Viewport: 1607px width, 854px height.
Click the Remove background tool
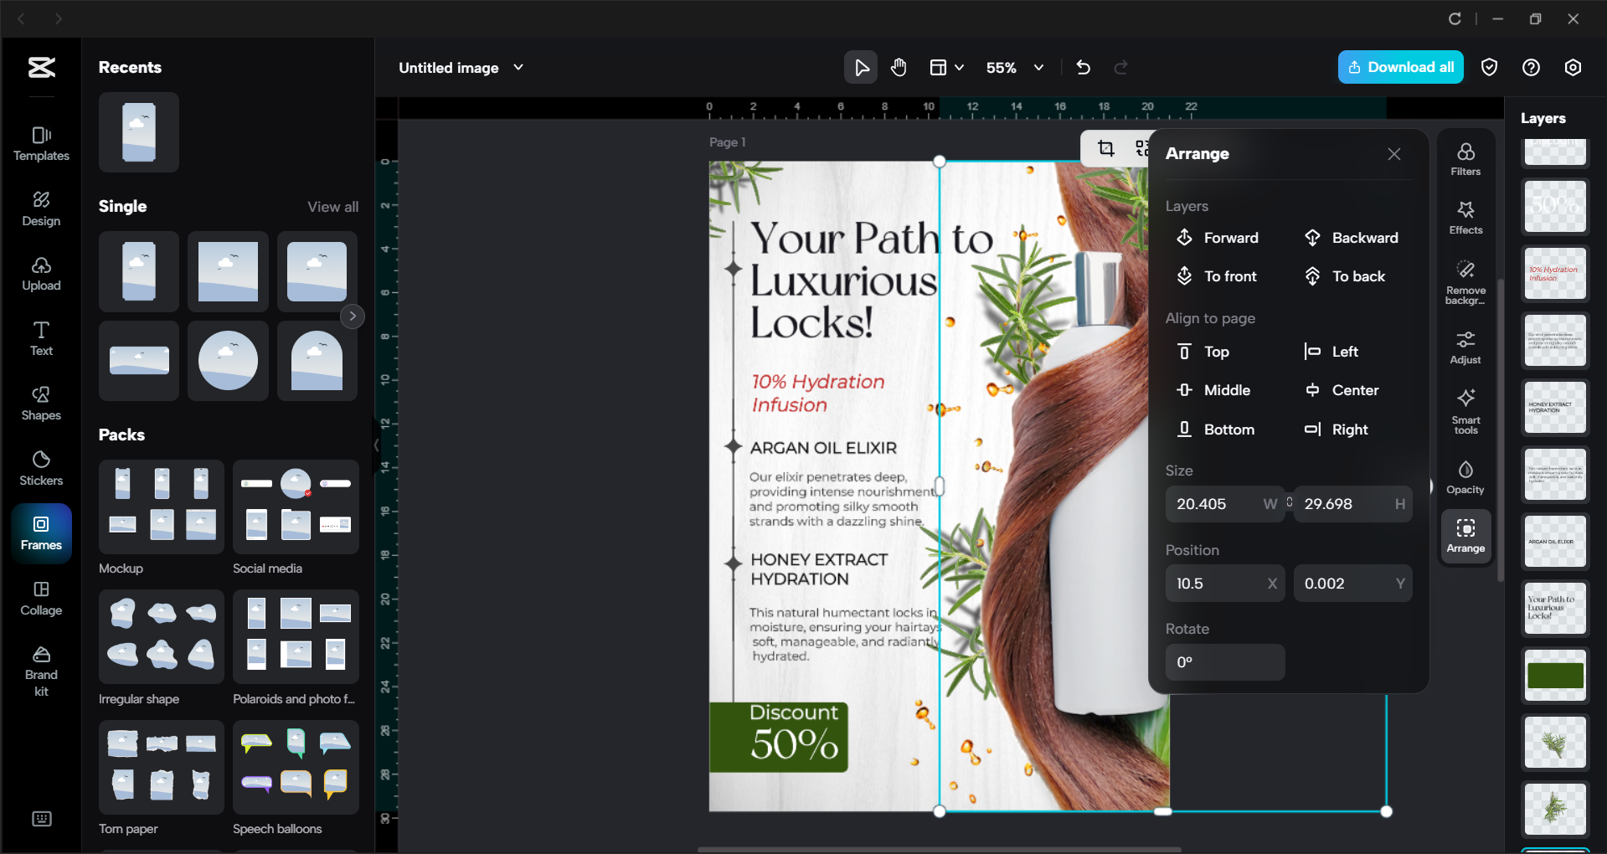pyautogui.click(x=1465, y=280)
